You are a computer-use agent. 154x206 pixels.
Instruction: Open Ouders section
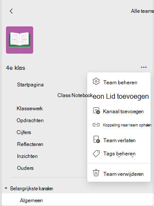pyautogui.click(x=25, y=168)
